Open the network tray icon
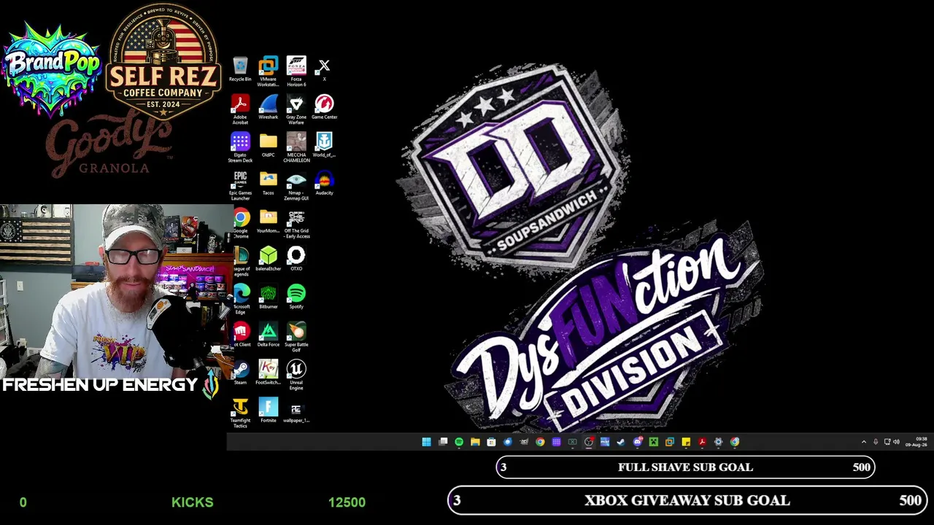Screen dimensions: 934x525 click(x=887, y=442)
